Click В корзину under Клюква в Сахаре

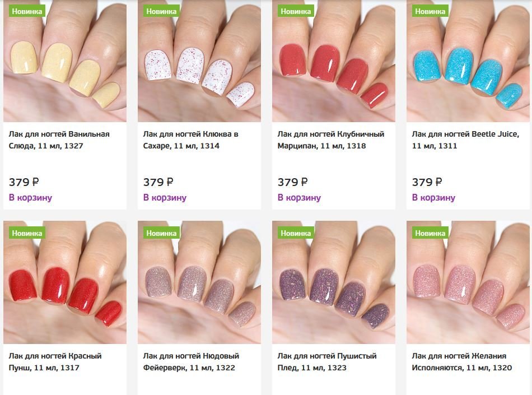pyautogui.click(x=165, y=197)
